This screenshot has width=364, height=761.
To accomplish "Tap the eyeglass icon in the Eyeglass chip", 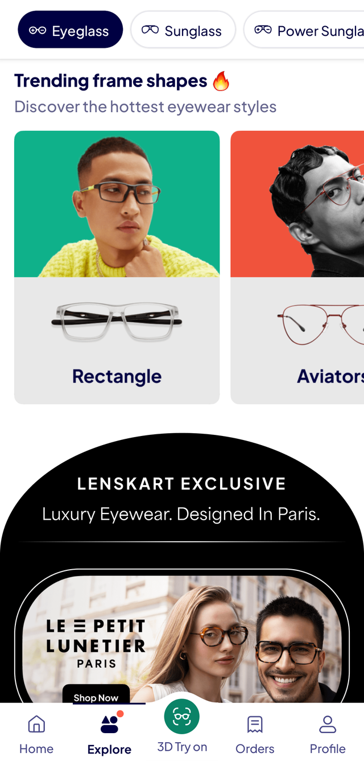I will tap(38, 31).
